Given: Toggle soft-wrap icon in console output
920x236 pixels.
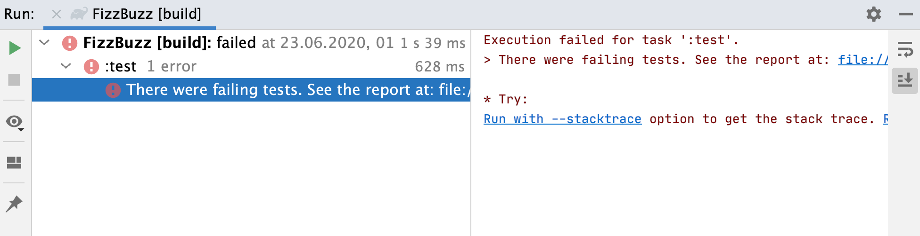Looking at the screenshot, I should 905,49.
